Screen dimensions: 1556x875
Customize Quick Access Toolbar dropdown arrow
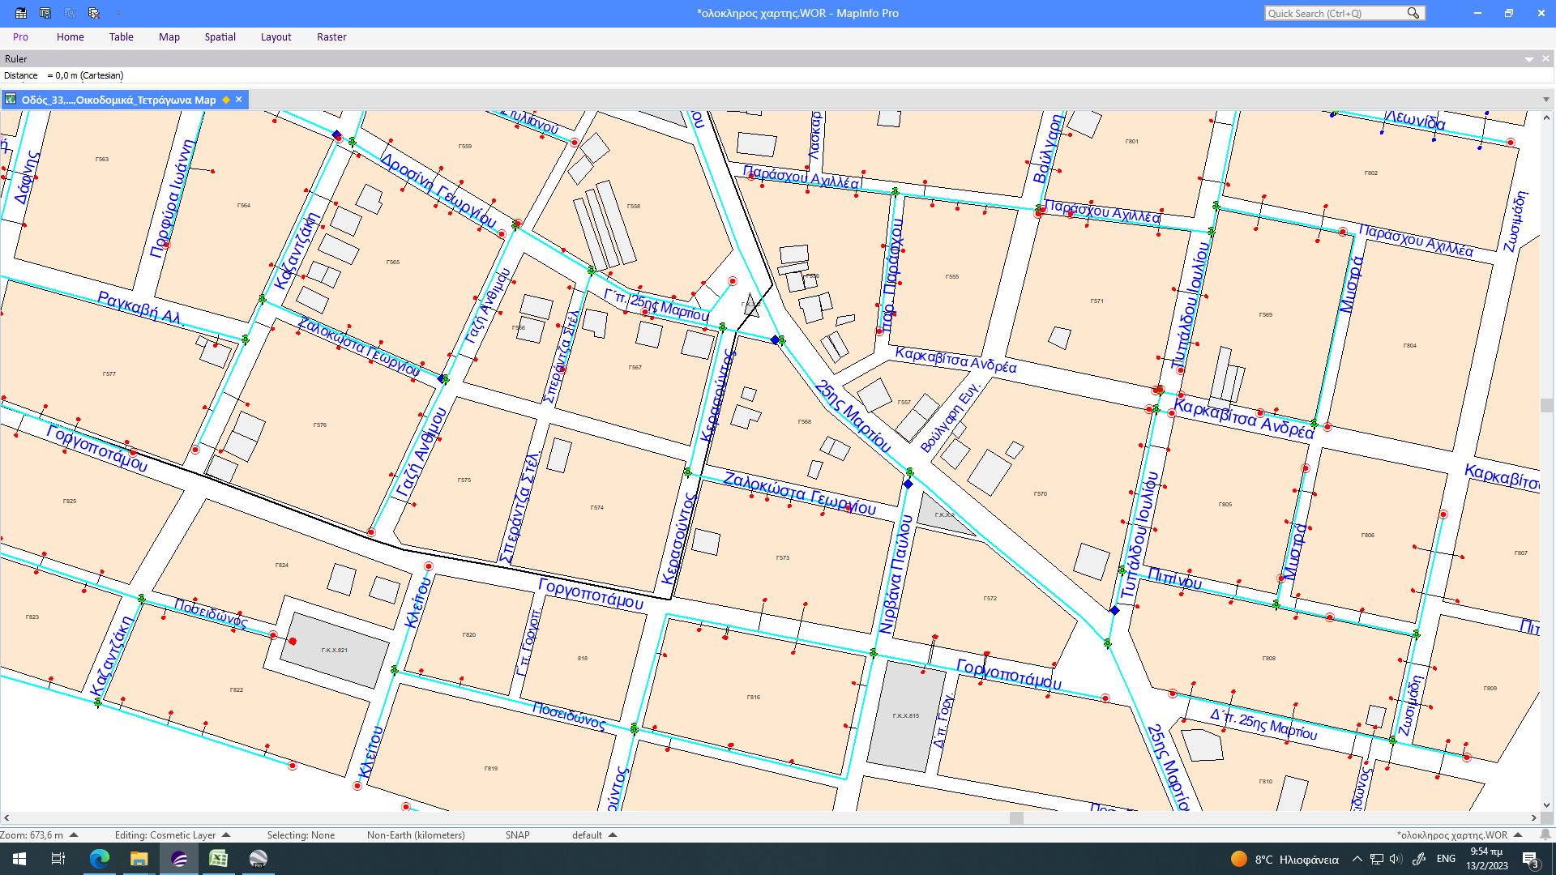(x=118, y=14)
